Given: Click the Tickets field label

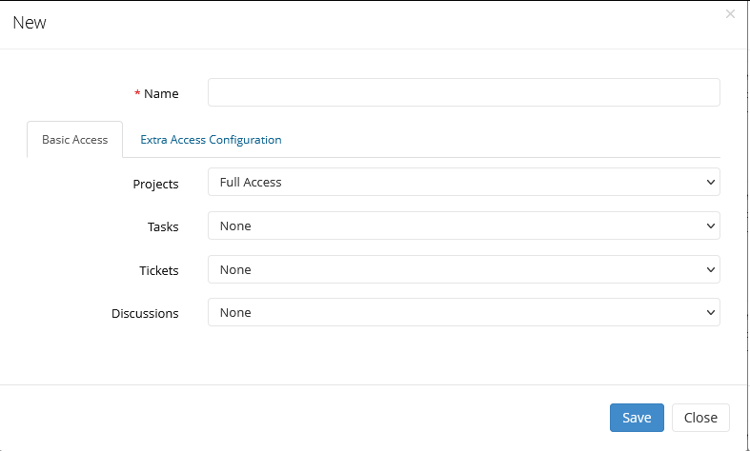Looking at the screenshot, I should click(159, 271).
